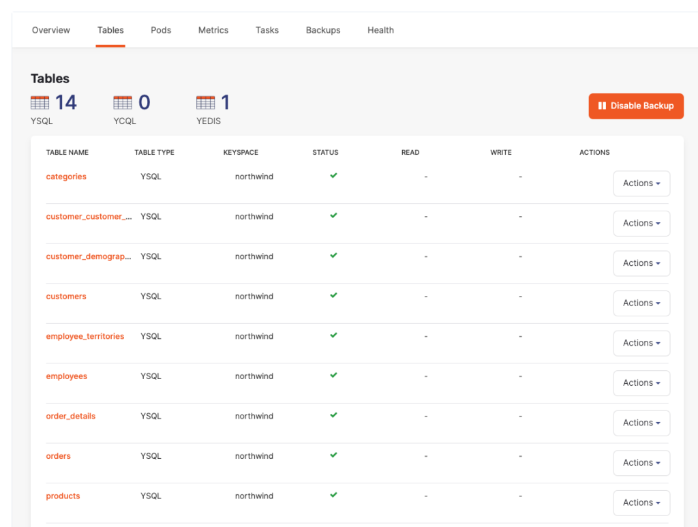Open the Actions dropdown for products
The width and height of the screenshot is (698, 527).
pyautogui.click(x=641, y=502)
